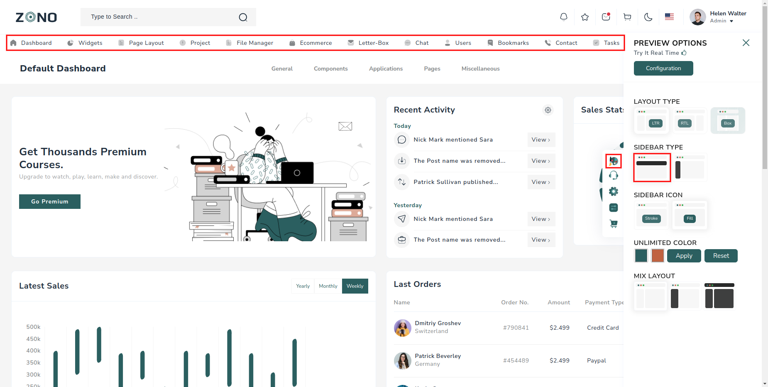The height and width of the screenshot is (387, 768).
Task: Select the Box layout type
Action: click(x=728, y=121)
